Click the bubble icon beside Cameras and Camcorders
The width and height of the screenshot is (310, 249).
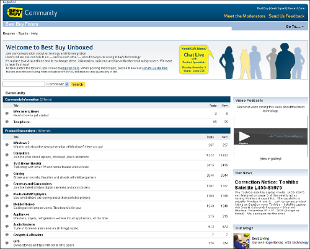click(x=7, y=185)
